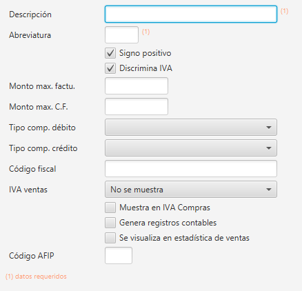
Task: Select the Monto max. C.F. input
Action: coord(137,107)
